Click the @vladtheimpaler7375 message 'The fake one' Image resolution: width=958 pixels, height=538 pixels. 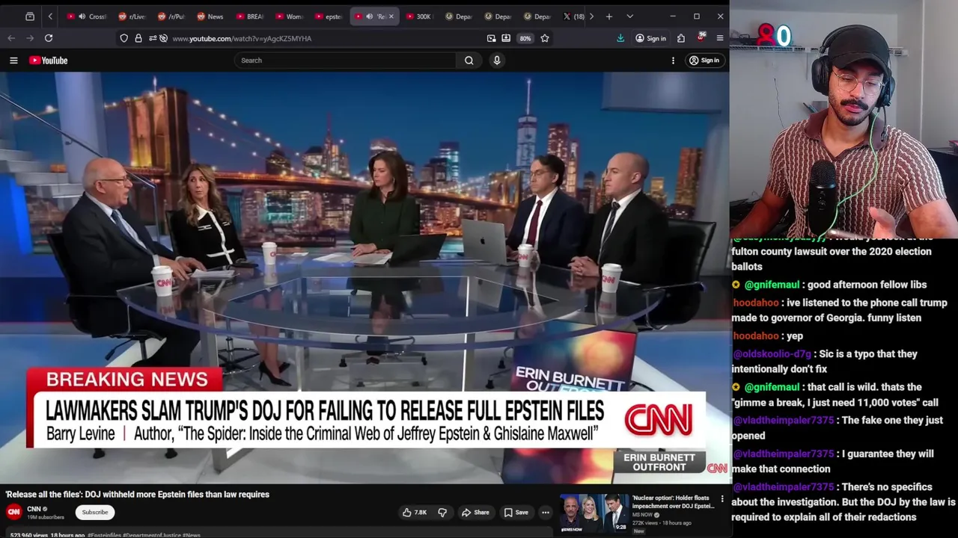click(838, 427)
